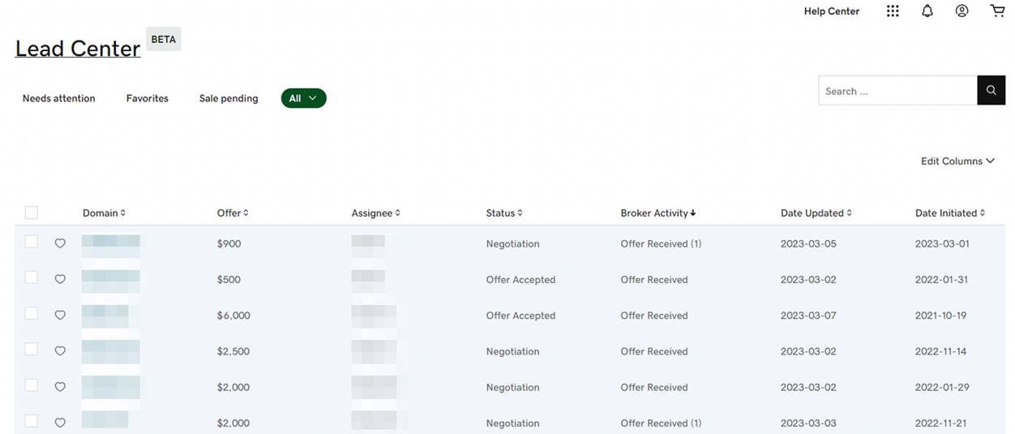1015x434 pixels.
Task: Switch to the Needs attention tab
Action: [59, 98]
